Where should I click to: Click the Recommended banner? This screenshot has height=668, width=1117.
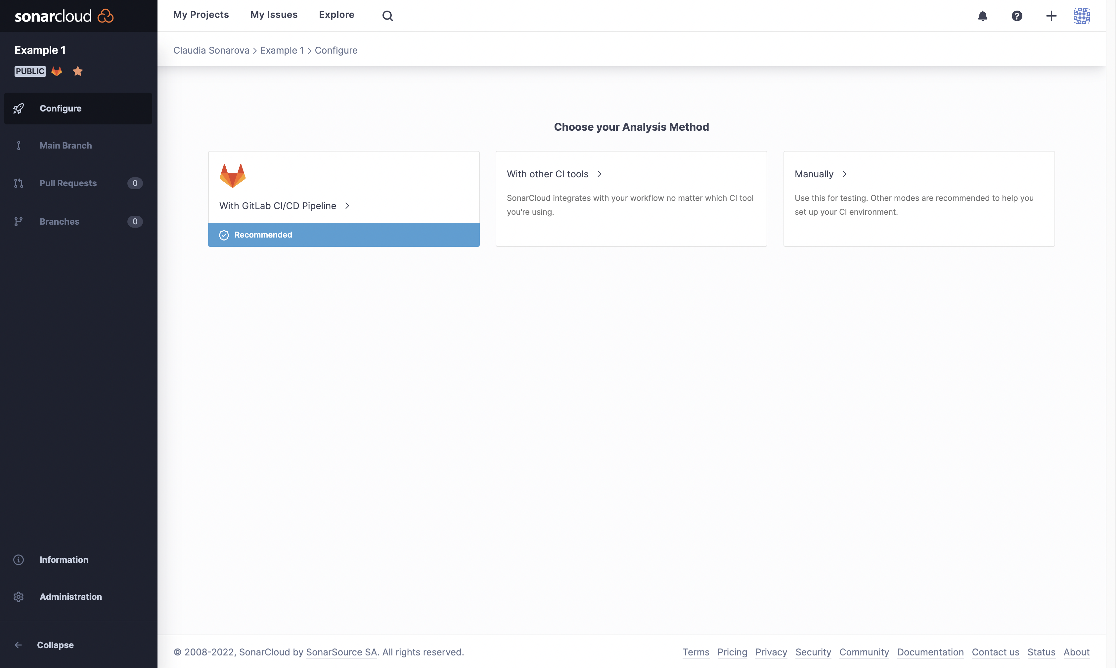pyautogui.click(x=344, y=235)
